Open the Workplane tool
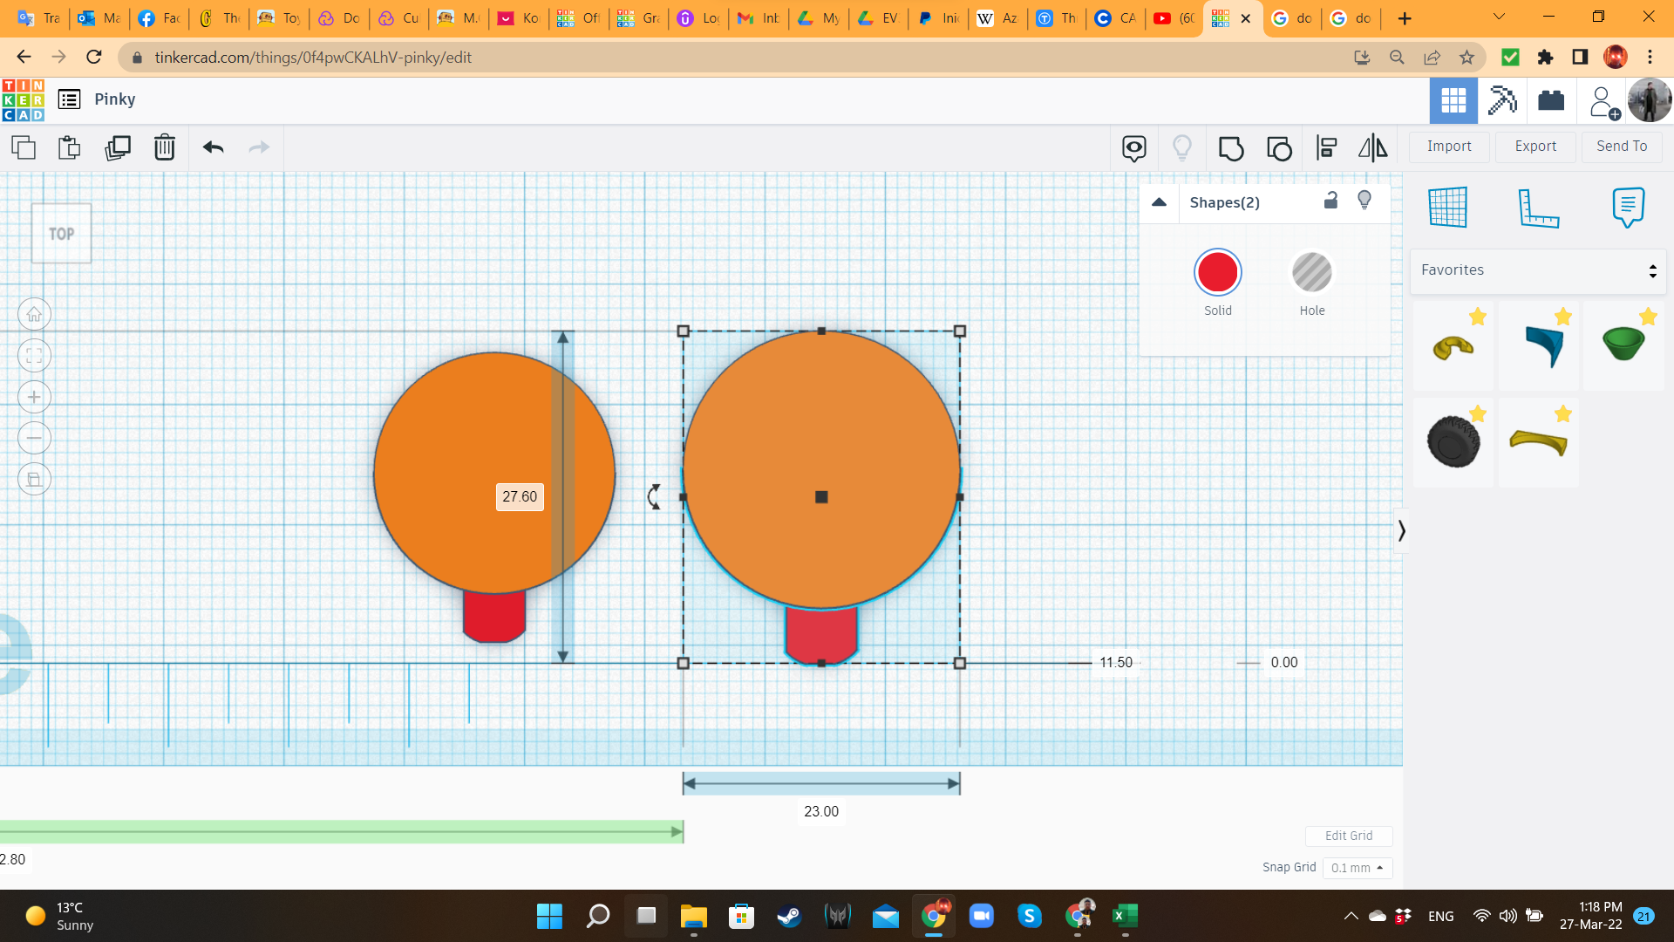Viewport: 1674px width, 942px height. pyautogui.click(x=1448, y=208)
